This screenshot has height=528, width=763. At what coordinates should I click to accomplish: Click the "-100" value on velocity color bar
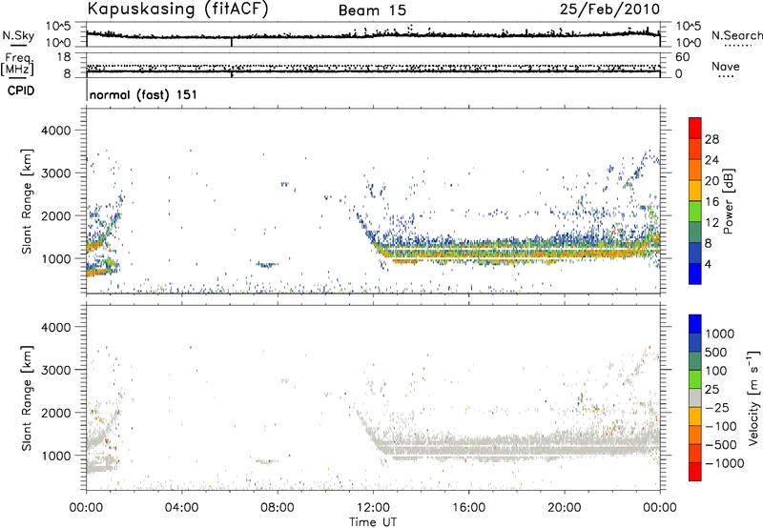pyautogui.click(x=721, y=426)
